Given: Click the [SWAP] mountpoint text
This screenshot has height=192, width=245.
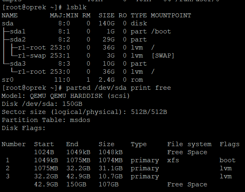Looking at the screenshot, I should 163,56.
